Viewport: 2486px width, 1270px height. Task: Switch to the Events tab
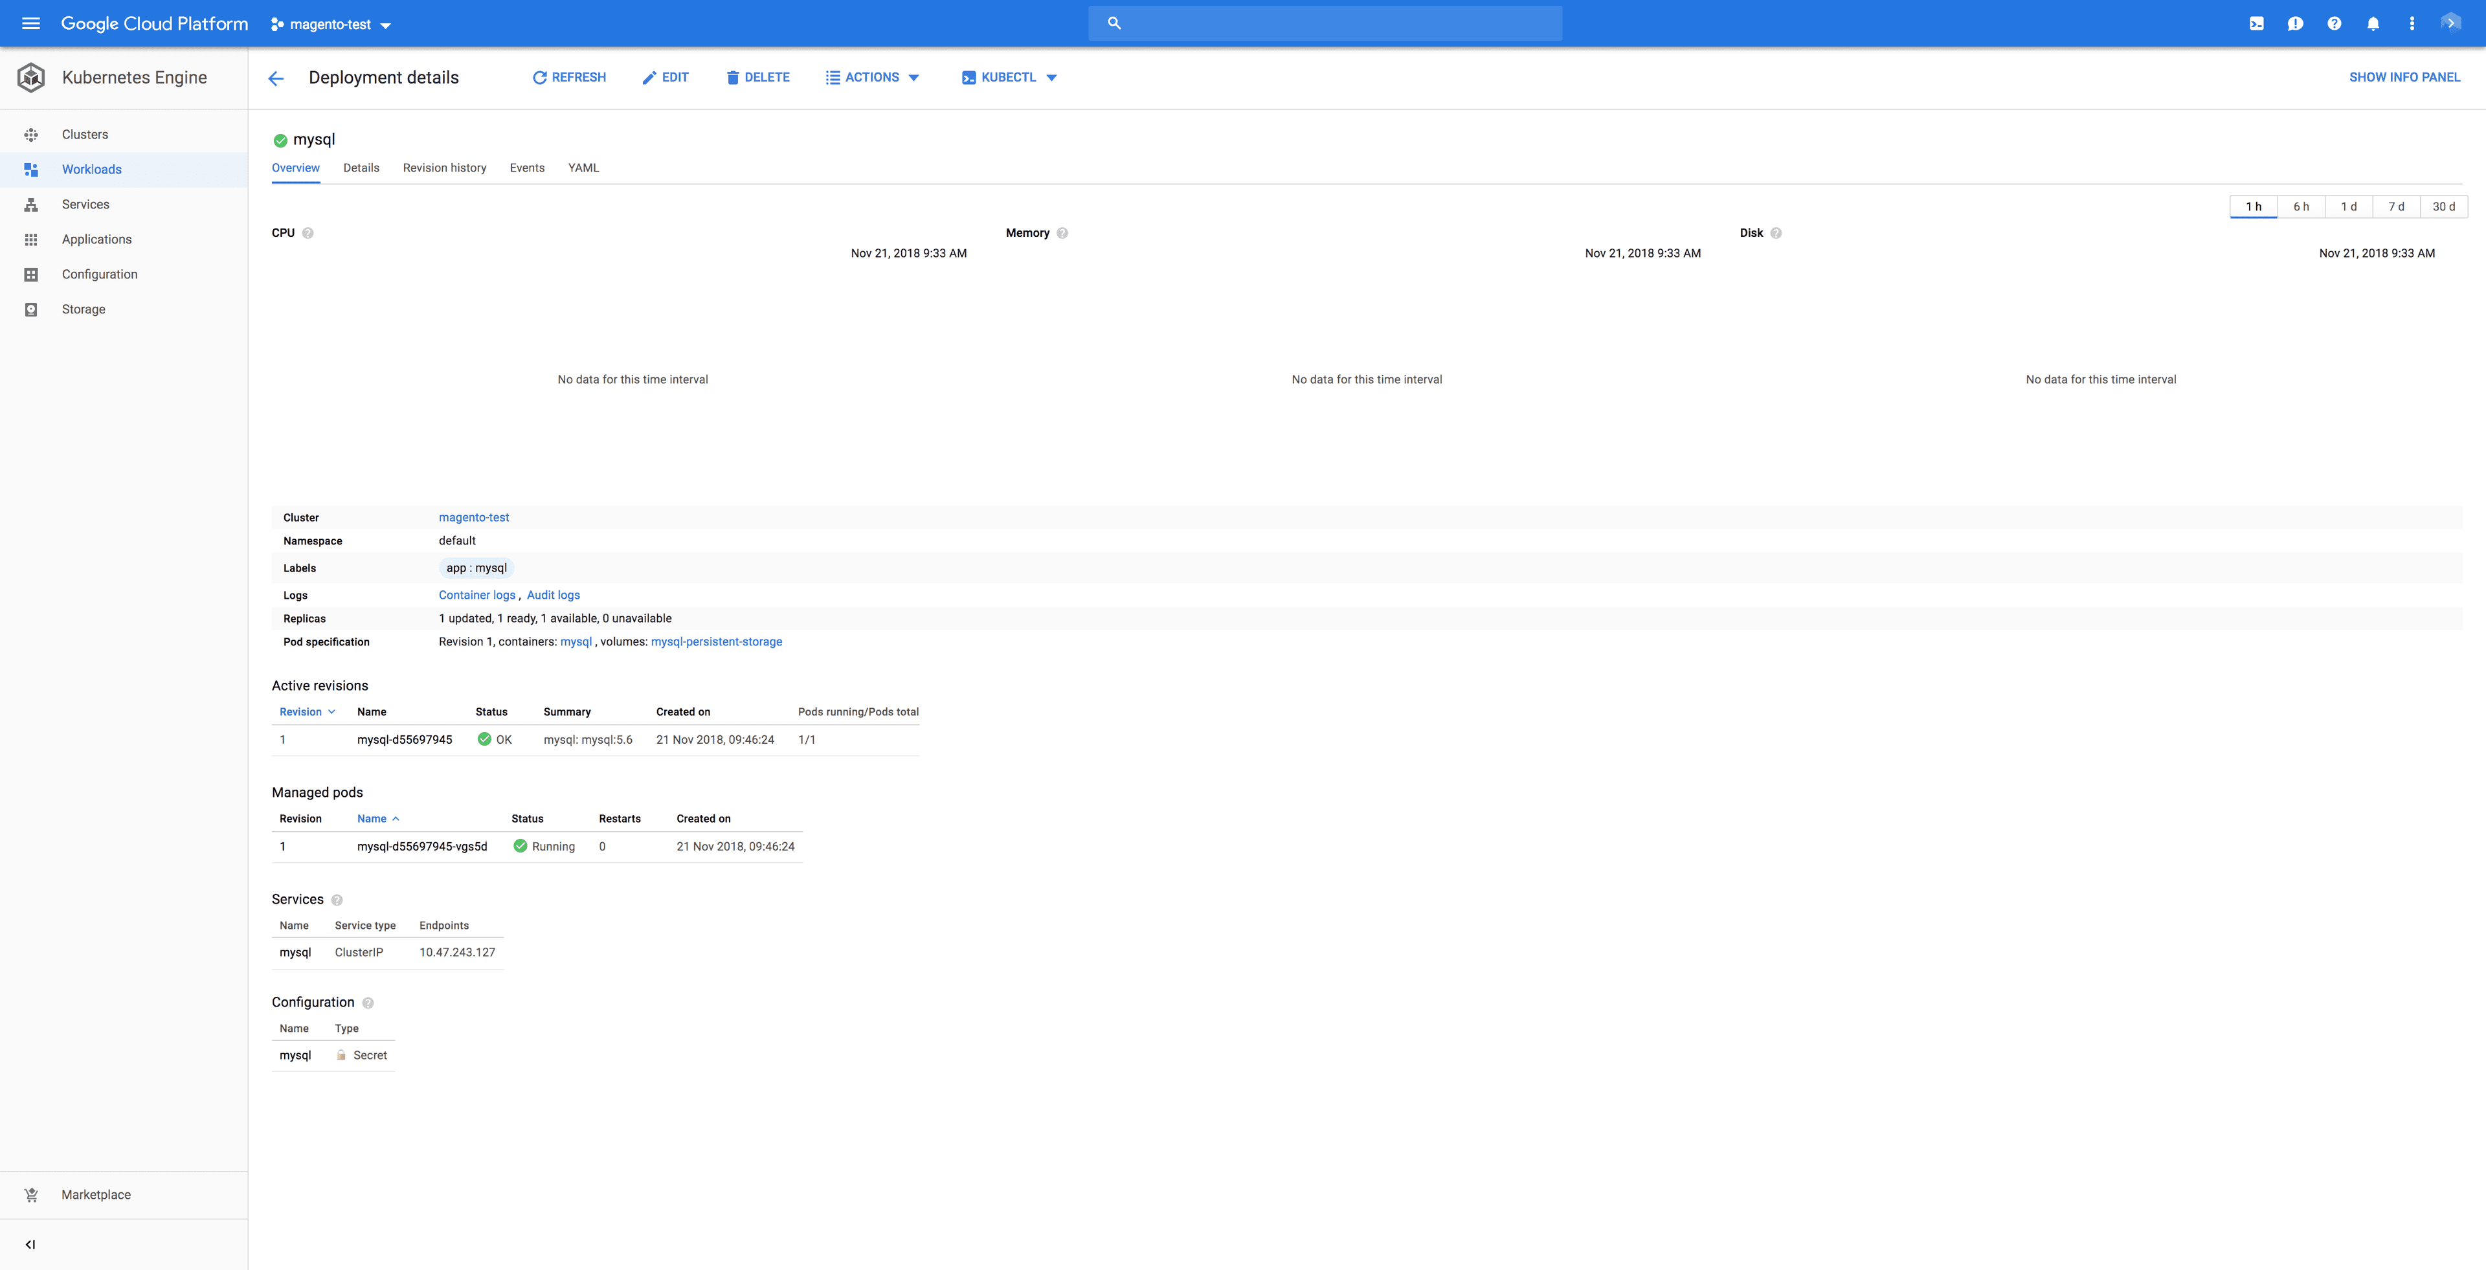[526, 168]
